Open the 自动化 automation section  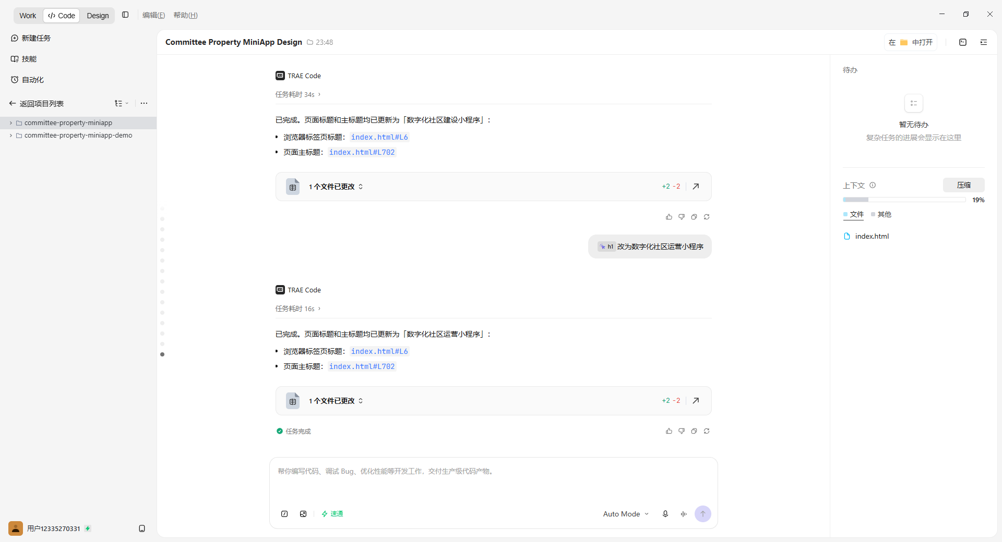pos(27,80)
